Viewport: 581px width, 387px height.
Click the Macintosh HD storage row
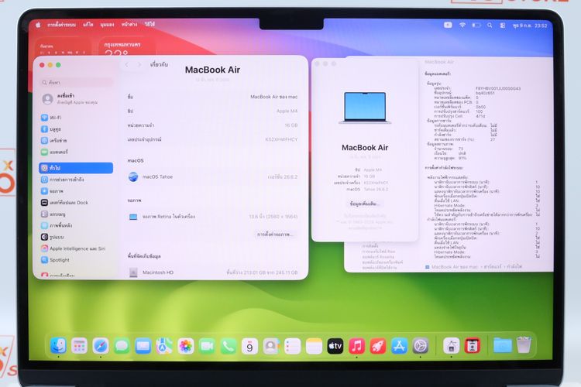tap(212, 272)
